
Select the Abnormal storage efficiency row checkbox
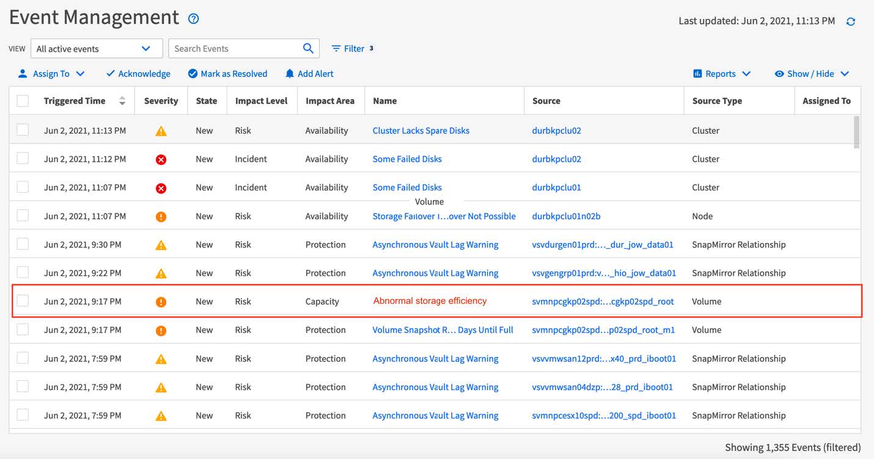pos(23,302)
